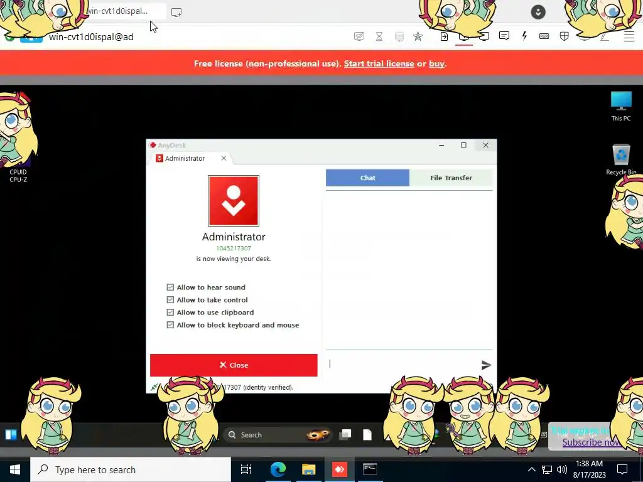Switch to the File Transfer tab
The image size is (643, 482).
[x=451, y=178]
